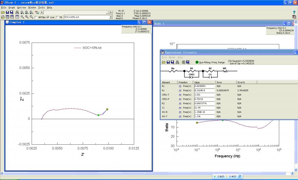Toggle the C1 freedom plus button
This screenshot has width=298, height=180.
(180, 108)
